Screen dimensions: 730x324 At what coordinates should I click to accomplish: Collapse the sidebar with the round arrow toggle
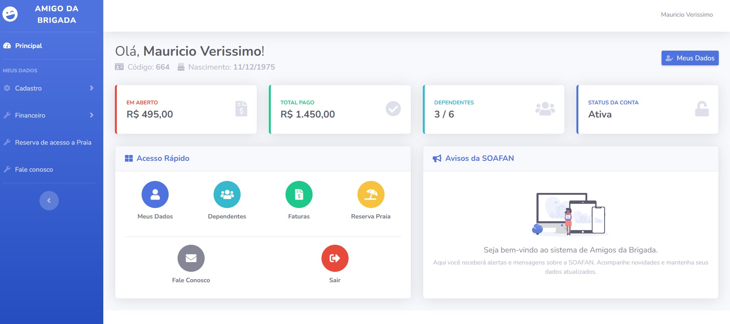coord(49,201)
